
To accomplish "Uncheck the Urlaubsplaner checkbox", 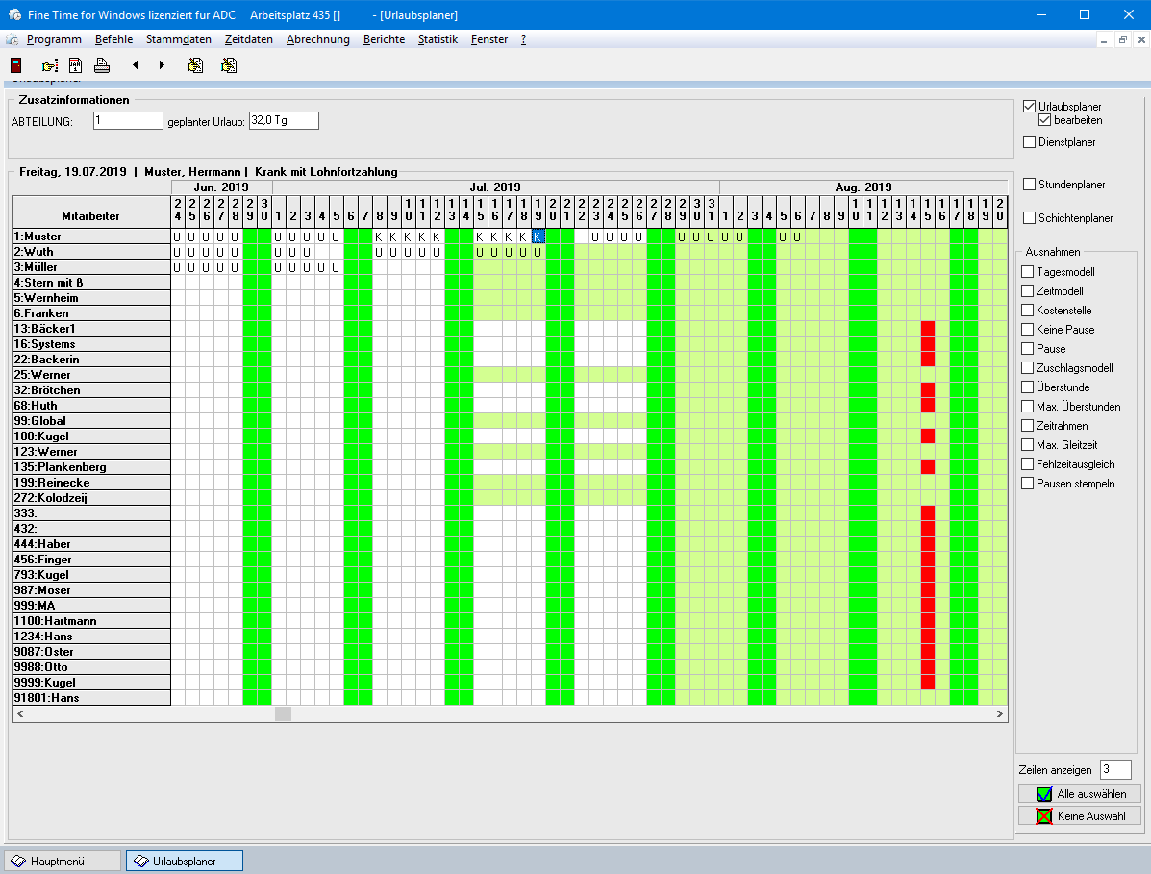I will tap(1029, 107).
